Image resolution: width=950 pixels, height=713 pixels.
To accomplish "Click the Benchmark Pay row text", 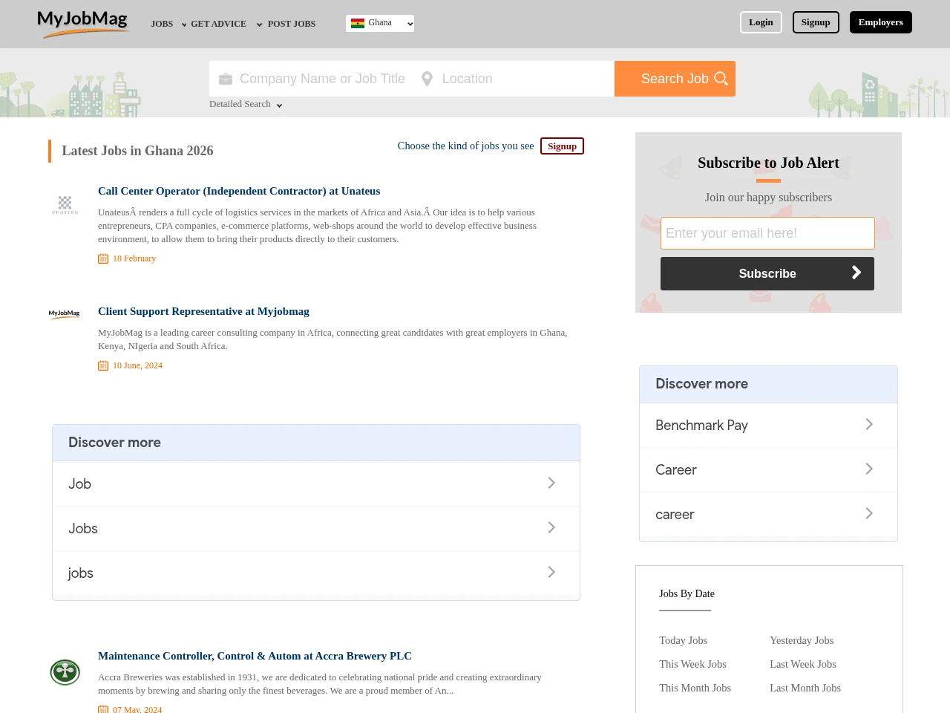I will coord(701,425).
